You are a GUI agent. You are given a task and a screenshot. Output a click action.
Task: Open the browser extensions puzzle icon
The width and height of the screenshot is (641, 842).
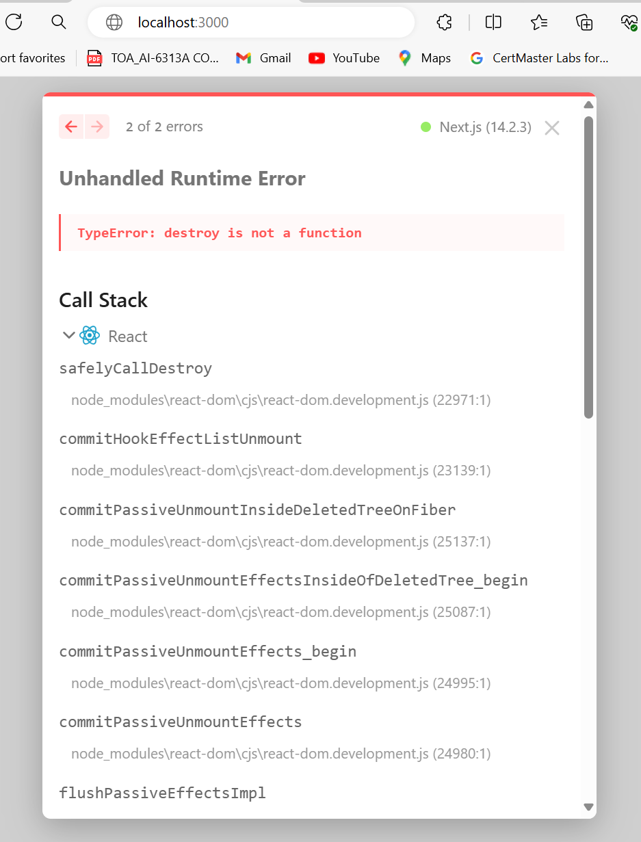click(x=444, y=23)
